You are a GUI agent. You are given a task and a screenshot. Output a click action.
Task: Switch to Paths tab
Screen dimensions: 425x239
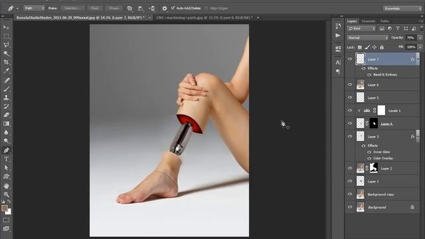tap(384, 21)
